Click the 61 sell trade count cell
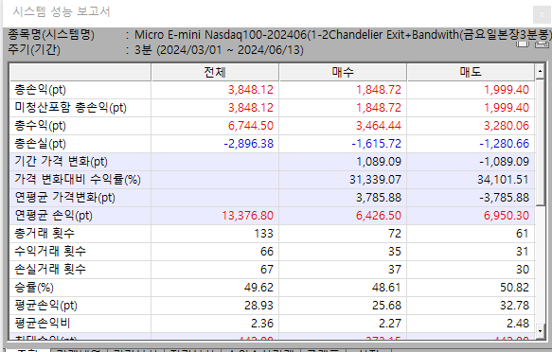The image size is (552, 352). [523, 233]
